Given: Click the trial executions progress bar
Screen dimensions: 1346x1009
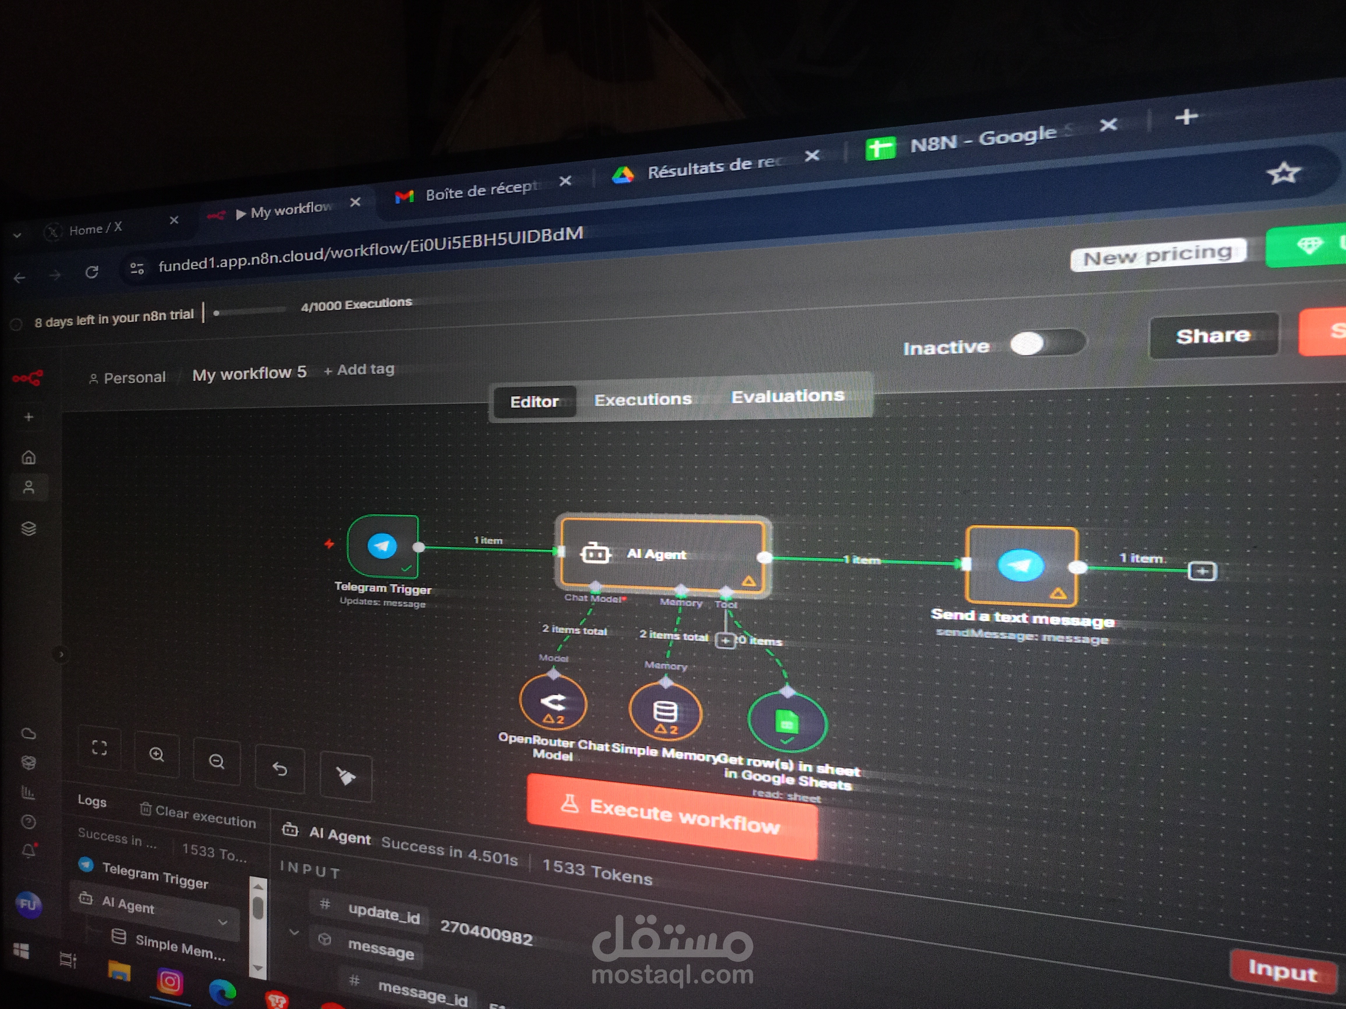Looking at the screenshot, I should click(249, 311).
